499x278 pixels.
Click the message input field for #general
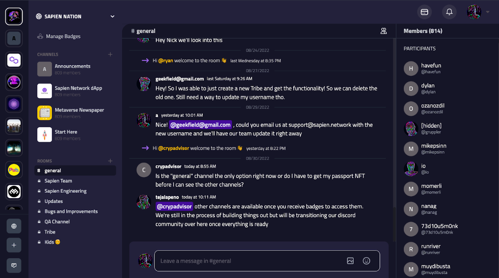click(x=249, y=261)
